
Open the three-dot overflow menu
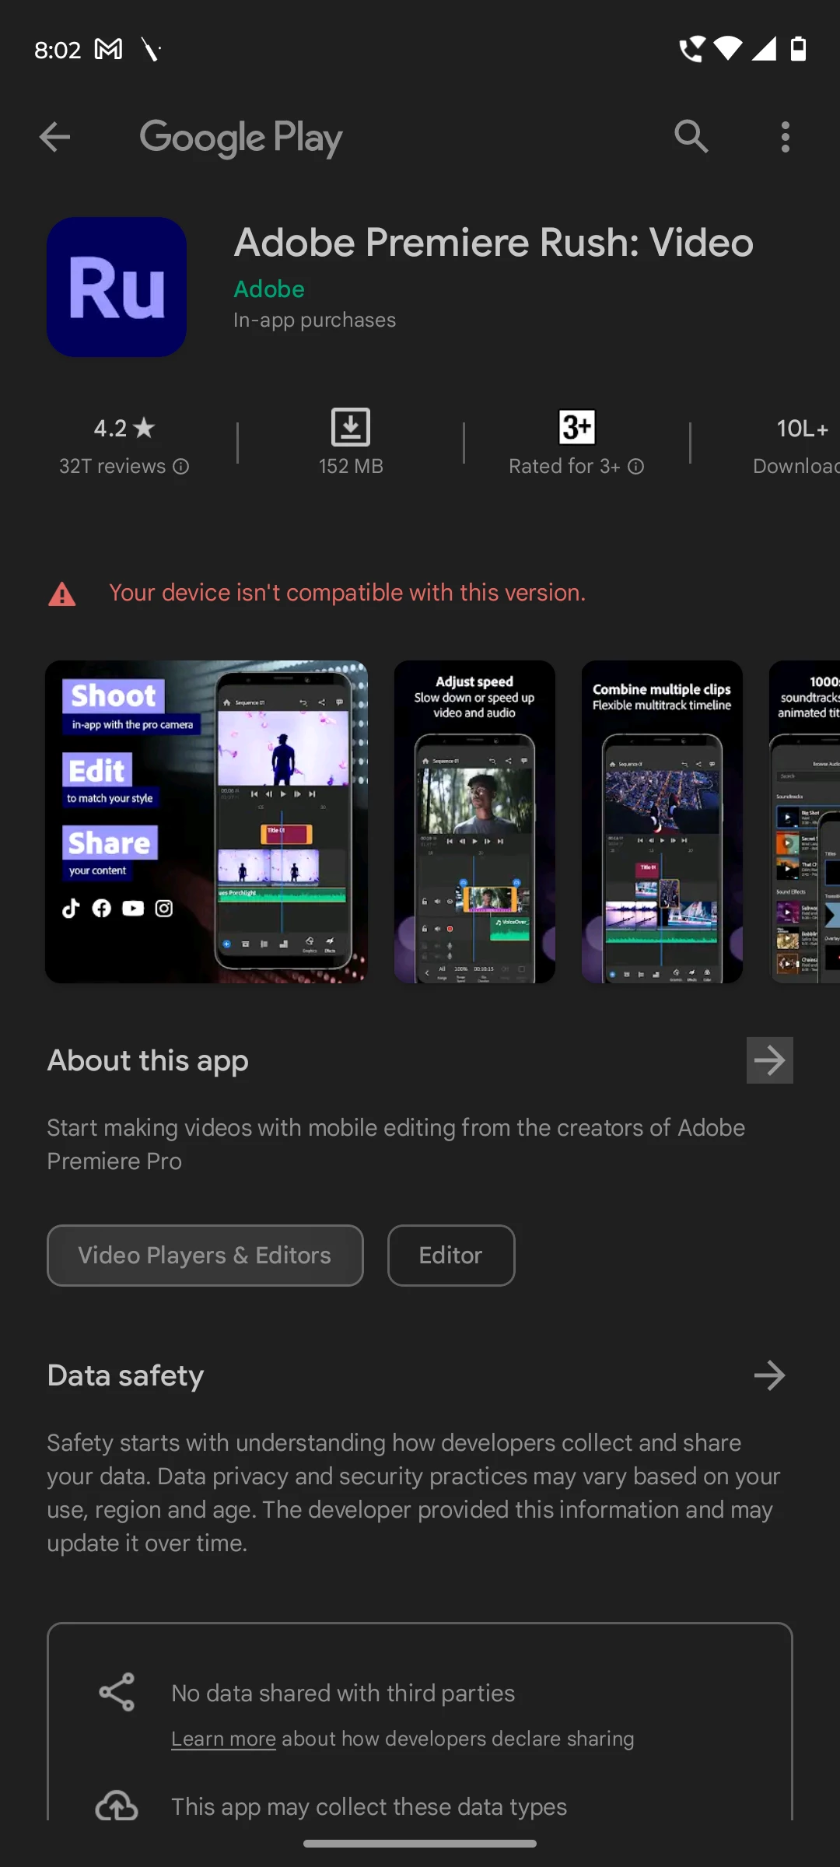786,137
